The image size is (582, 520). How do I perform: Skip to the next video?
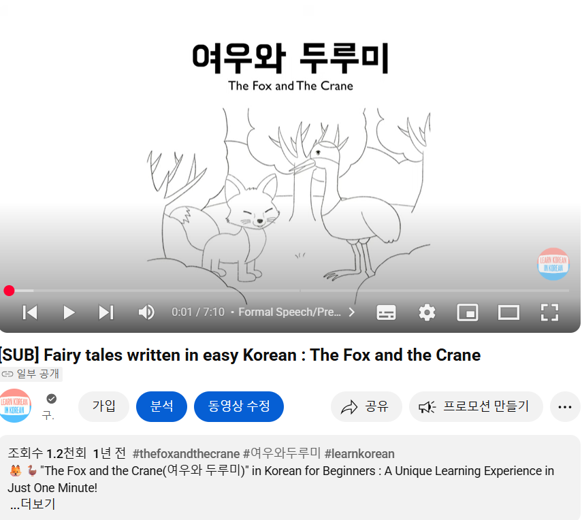click(x=106, y=312)
